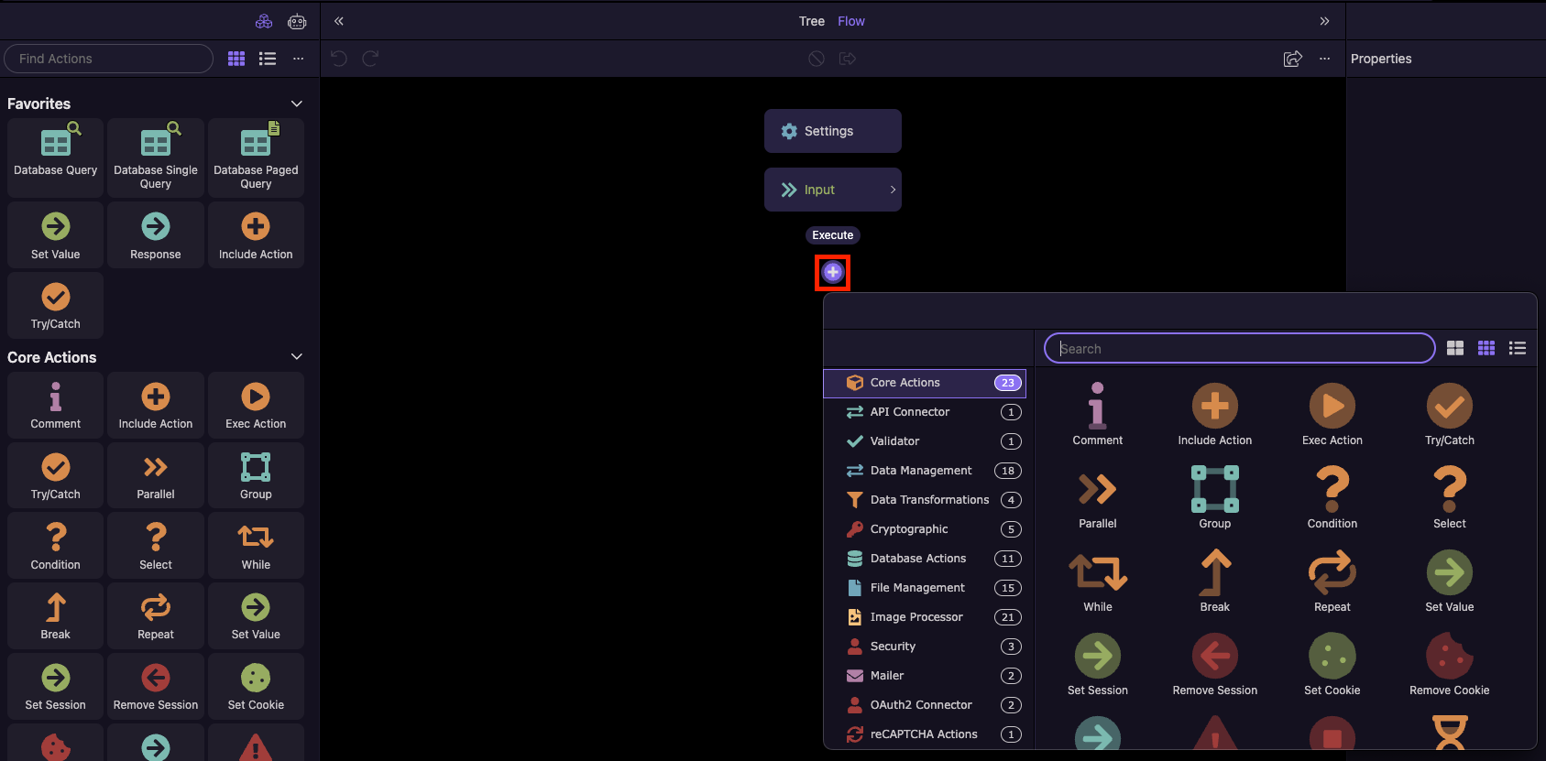Switch sidebar to list view
Image resolution: width=1546 pixels, height=761 pixels.
pyautogui.click(x=268, y=59)
